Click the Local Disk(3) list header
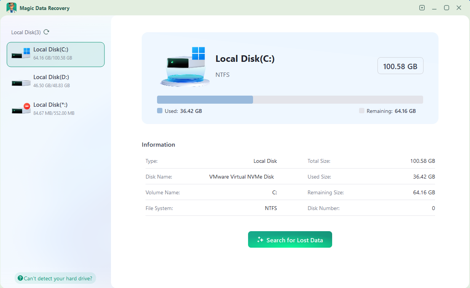The height and width of the screenshot is (288, 470). pyautogui.click(x=26, y=32)
